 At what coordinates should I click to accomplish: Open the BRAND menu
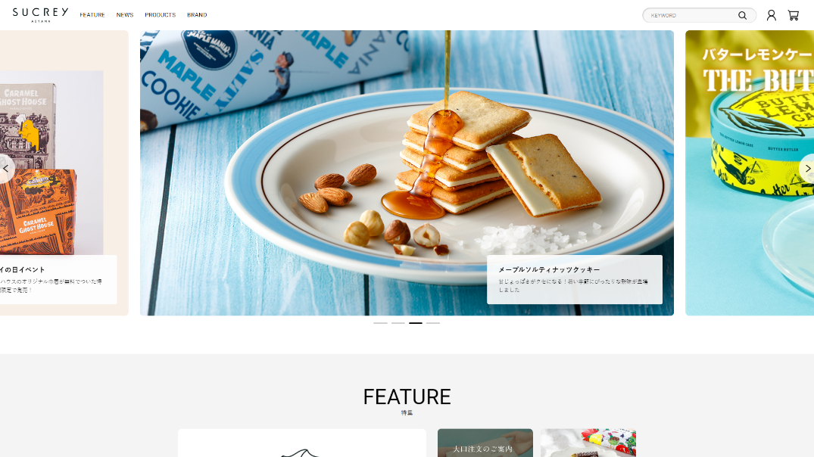[197, 15]
